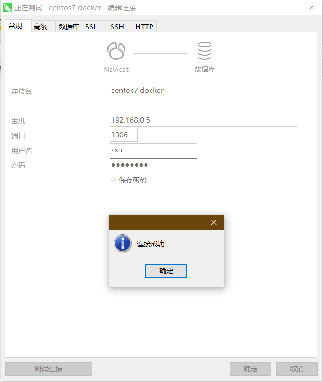Click the bottom 确定 button of the edit dialog

pos(250,369)
